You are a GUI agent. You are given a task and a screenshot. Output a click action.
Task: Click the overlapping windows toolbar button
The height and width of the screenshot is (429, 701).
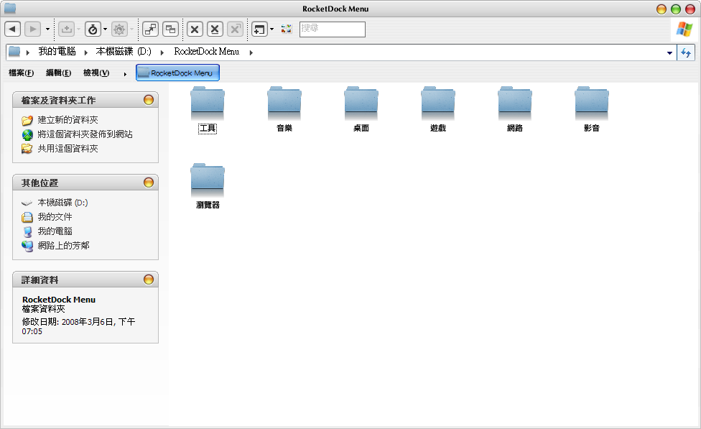click(171, 29)
